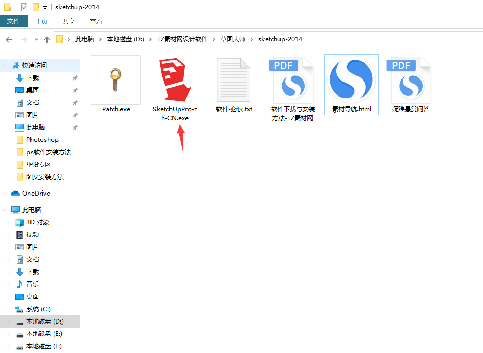The width and height of the screenshot is (483, 353).
Task: Click the folder icon in the address bar
Action: click(60, 39)
